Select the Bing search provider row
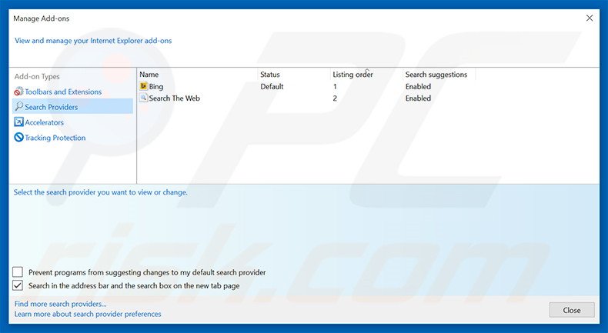 pos(306,86)
